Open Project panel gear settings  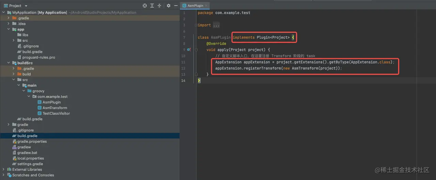point(168,6)
